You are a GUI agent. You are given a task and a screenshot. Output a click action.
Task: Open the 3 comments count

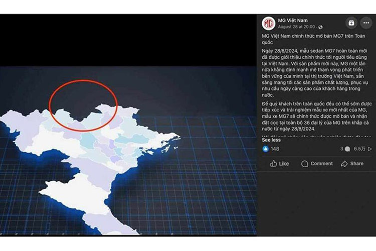[x=345, y=149]
